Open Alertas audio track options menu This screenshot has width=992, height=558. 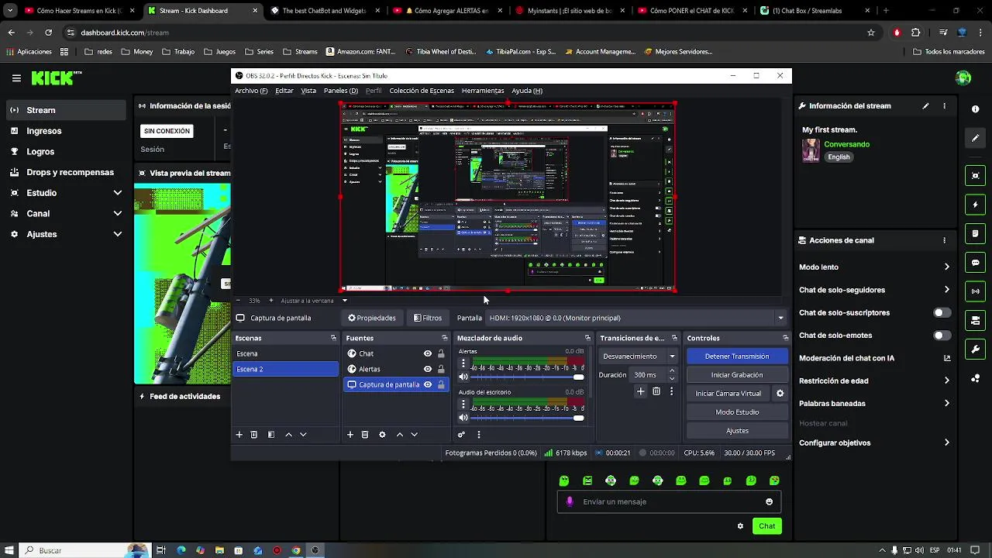pyautogui.click(x=463, y=363)
